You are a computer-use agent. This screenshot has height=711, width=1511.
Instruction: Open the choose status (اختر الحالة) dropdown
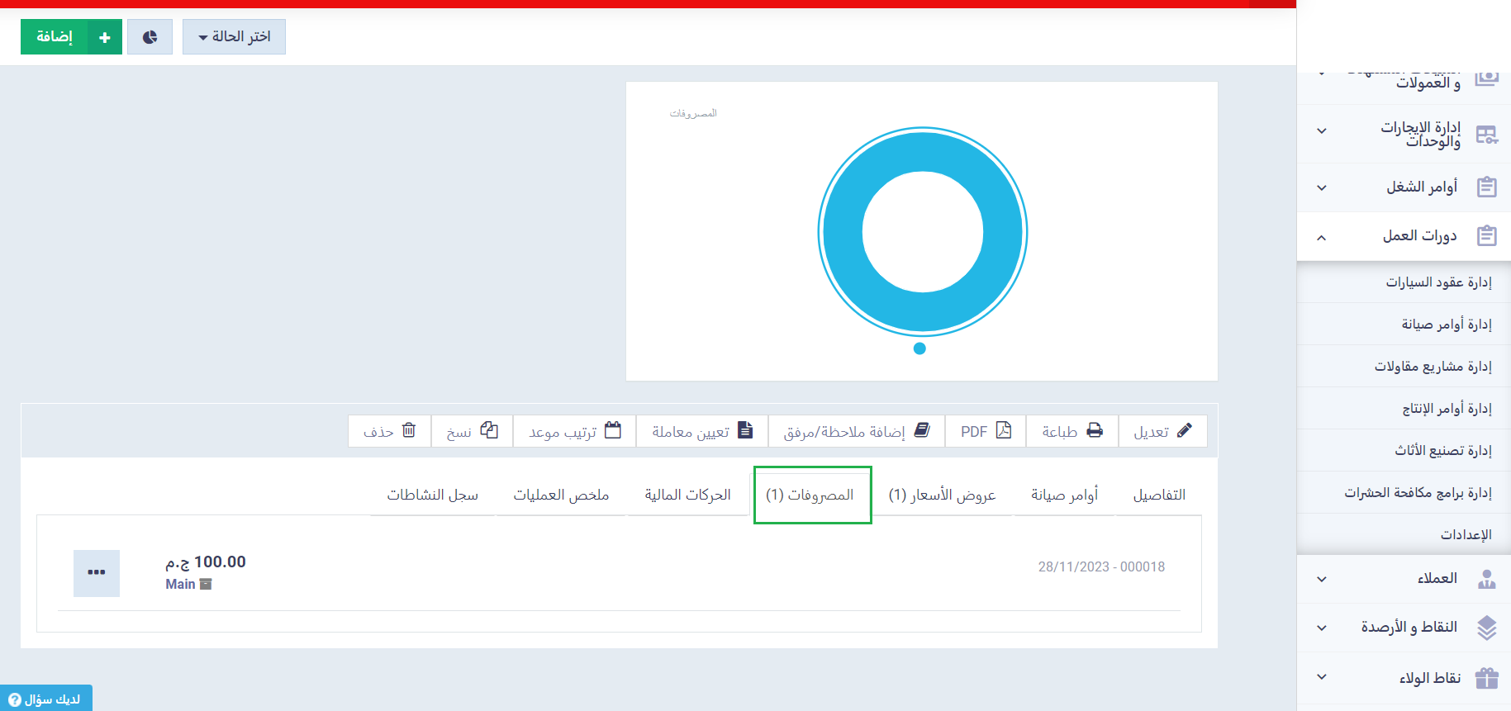click(x=234, y=37)
